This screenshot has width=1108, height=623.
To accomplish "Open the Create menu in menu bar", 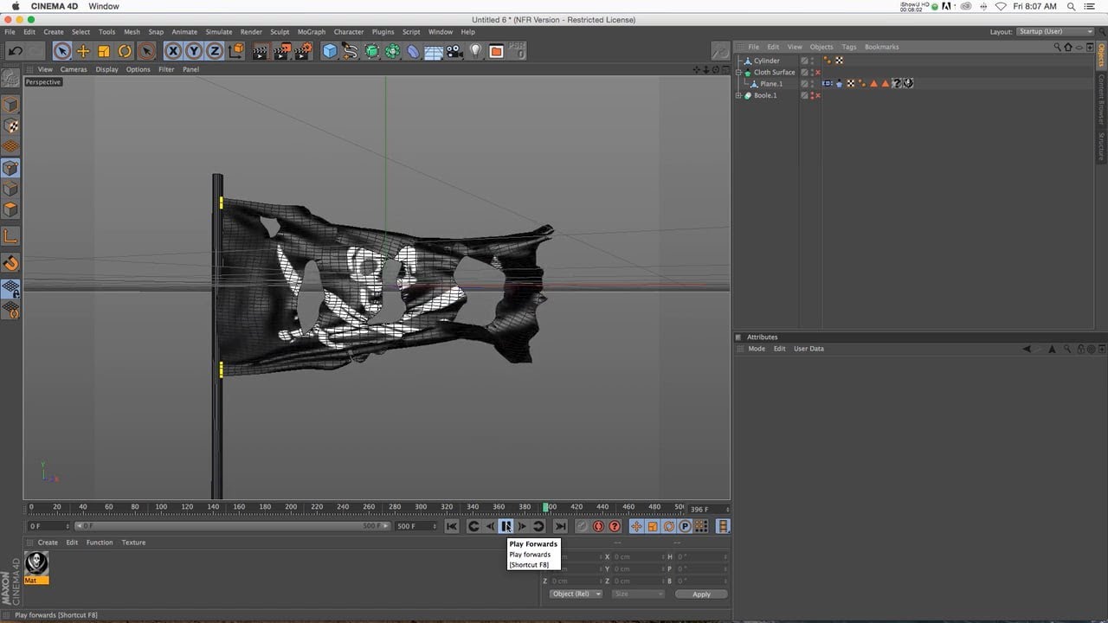I will coord(54,32).
